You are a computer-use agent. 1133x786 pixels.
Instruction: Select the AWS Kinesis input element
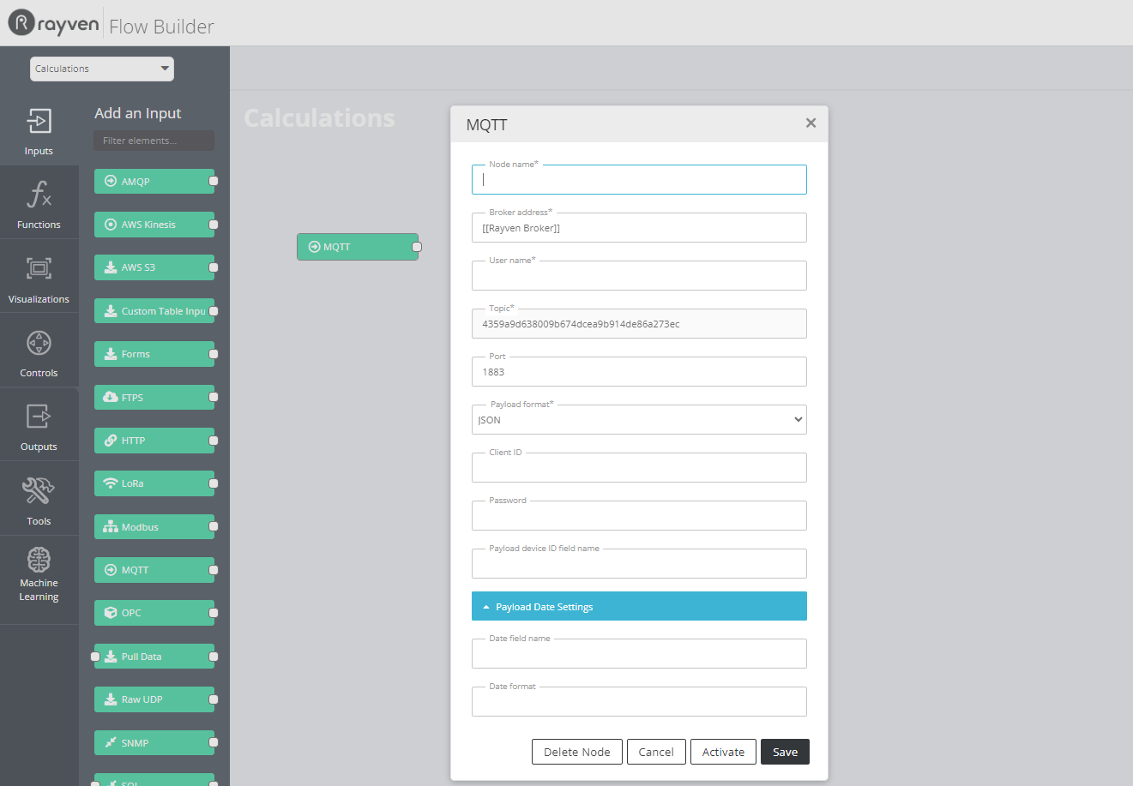[x=154, y=225]
